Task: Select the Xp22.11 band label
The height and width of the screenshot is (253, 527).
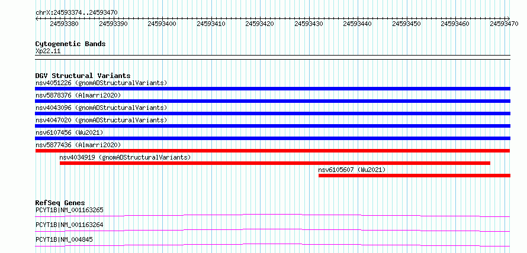Action: (48, 51)
